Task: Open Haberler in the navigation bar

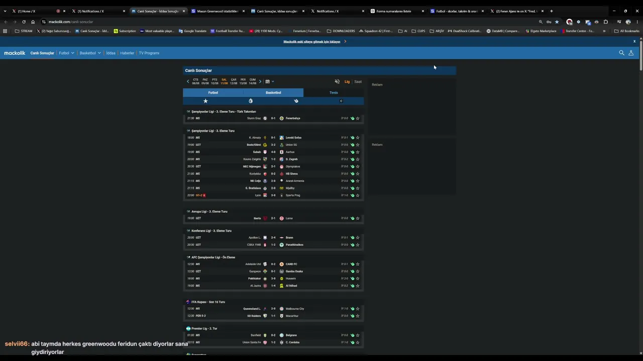Action: pyautogui.click(x=127, y=53)
